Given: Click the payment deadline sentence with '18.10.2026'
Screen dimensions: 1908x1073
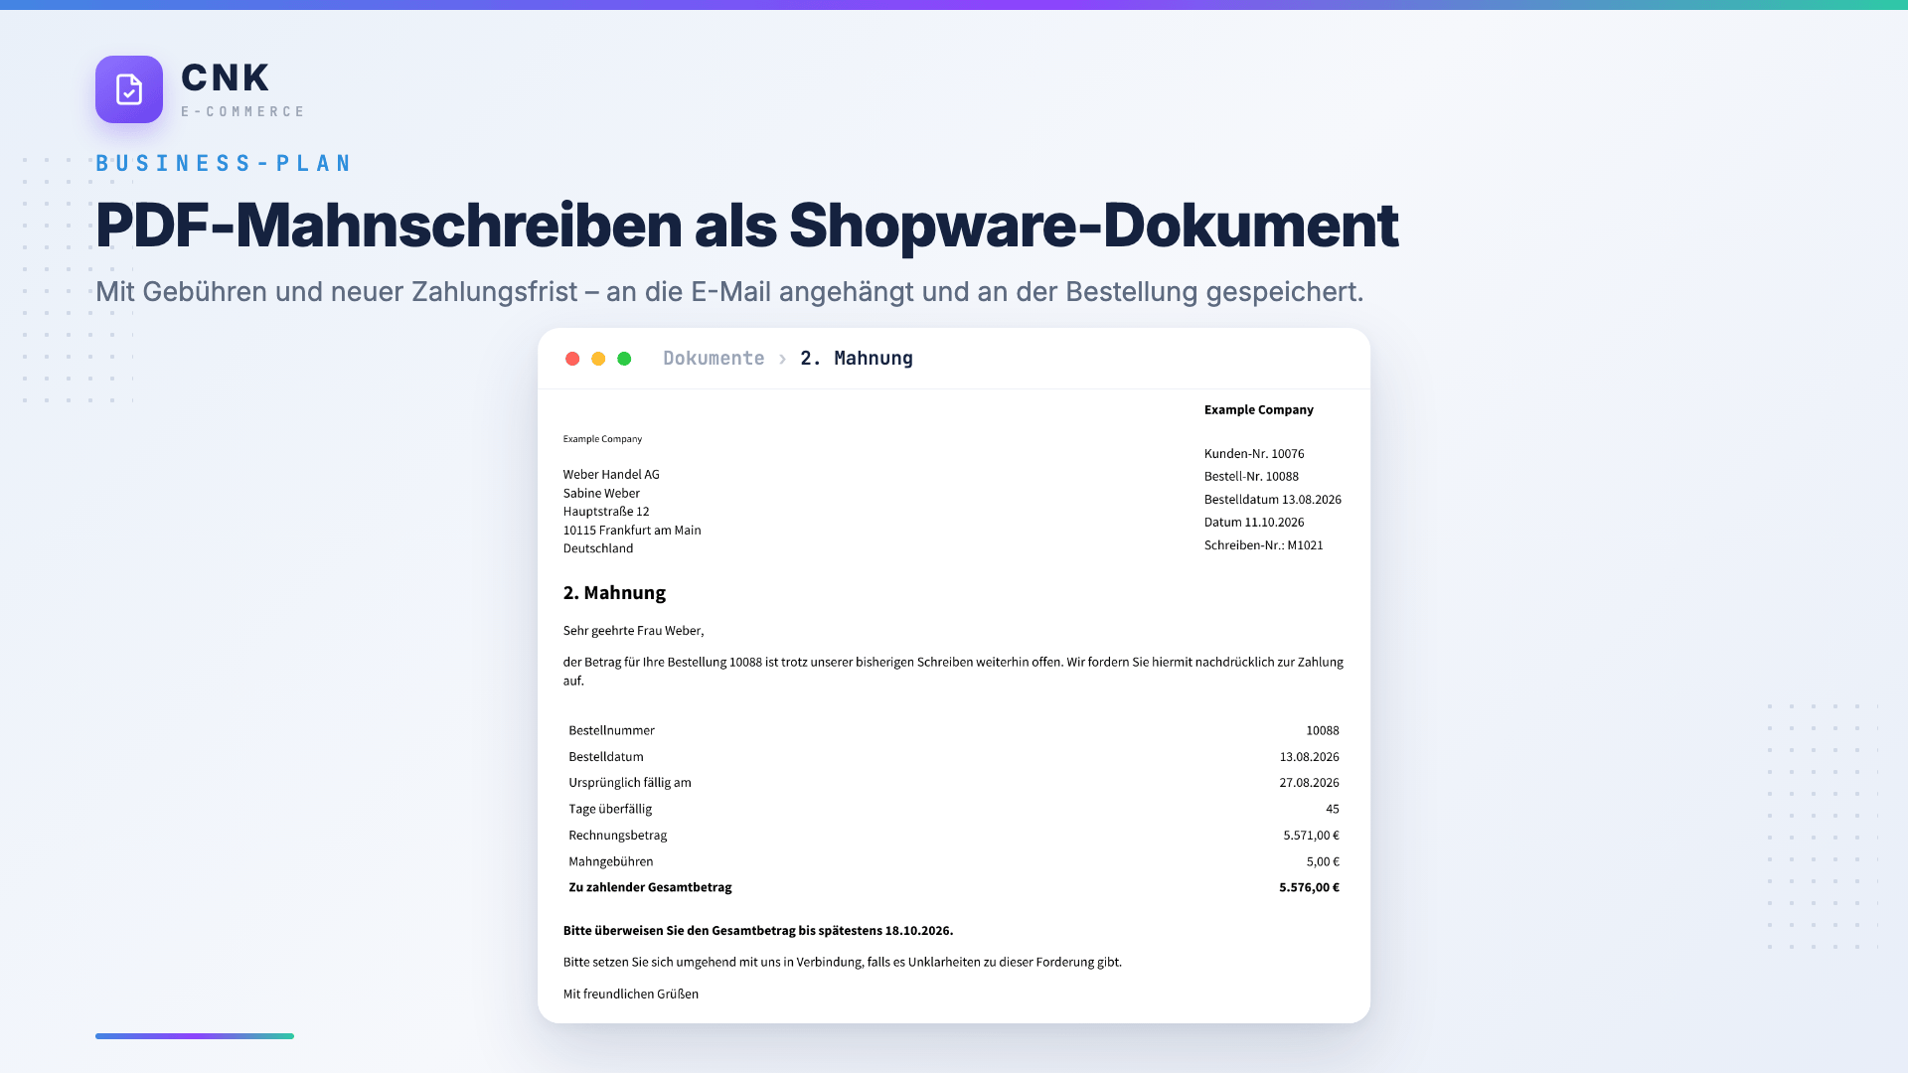Looking at the screenshot, I should (758, 930).
